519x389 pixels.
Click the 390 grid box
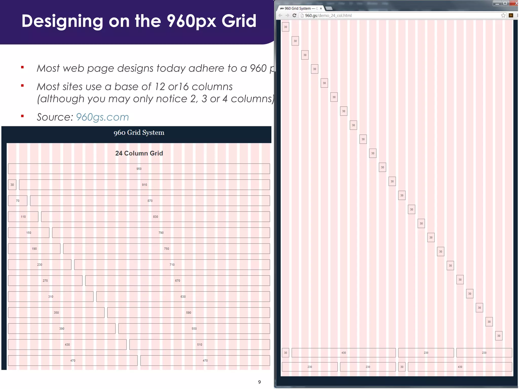pyautogui.click(x=62, y=328)
